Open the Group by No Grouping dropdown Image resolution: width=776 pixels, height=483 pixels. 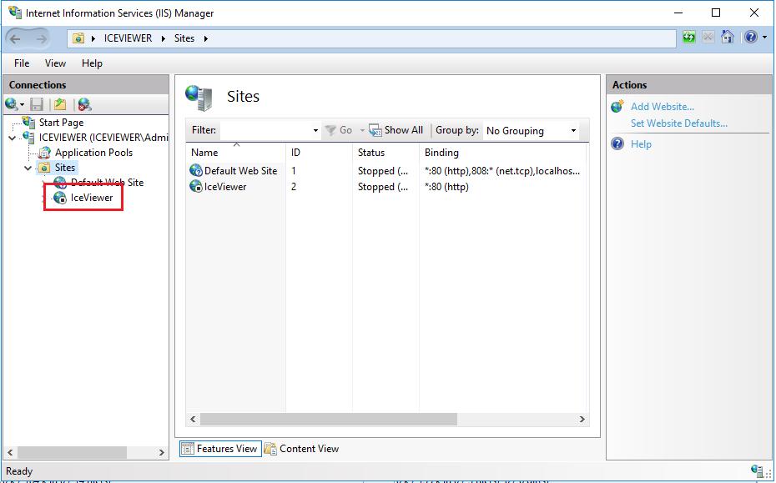pyautogui.click(x=531, y=131)
